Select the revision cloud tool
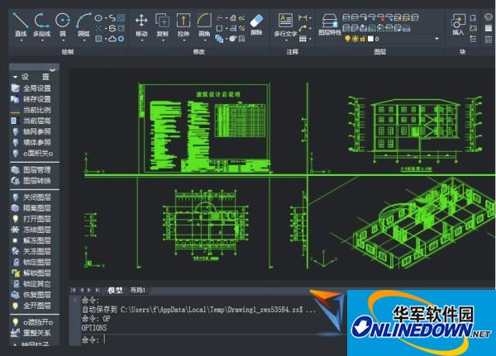The width and height of the screenshot is (496, 356). coord(112,39)
